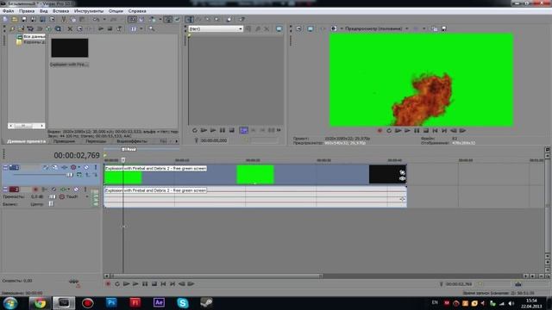Open the Инструменты menu
The image size is (552, 310).
pyautogui.click(x=89, y=11)
